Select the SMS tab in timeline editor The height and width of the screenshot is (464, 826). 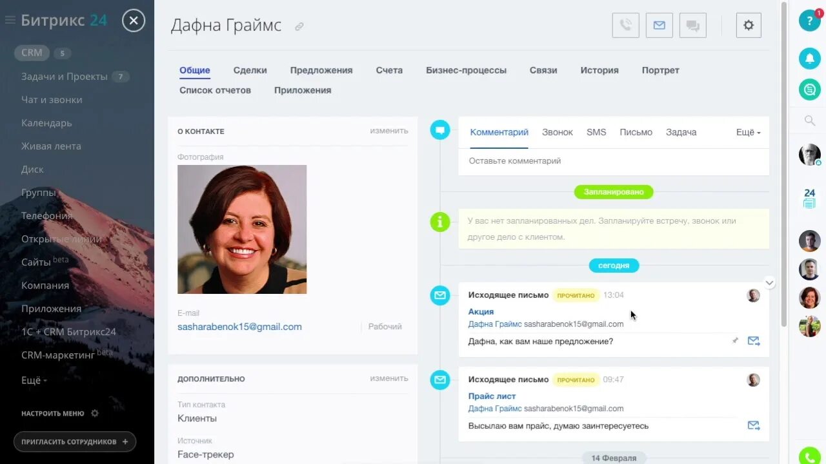pyautogui.click(x=596, y=132)
